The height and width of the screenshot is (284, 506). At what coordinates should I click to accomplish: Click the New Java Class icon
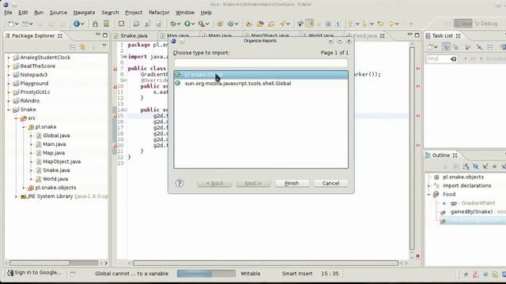coord(230,24)
